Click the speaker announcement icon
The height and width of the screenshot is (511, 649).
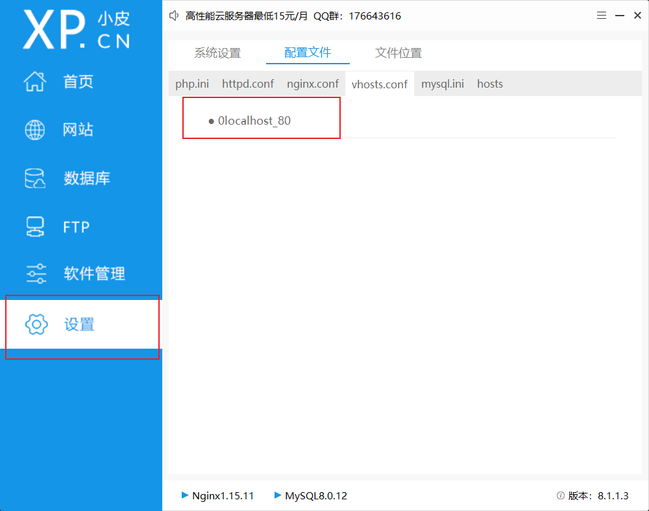click(174, 16)
